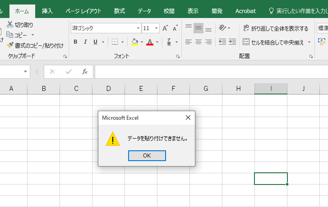328x207 pixels.
Task: Switch to the 挿入 (Insert) tab
Action: coord(46,11)
